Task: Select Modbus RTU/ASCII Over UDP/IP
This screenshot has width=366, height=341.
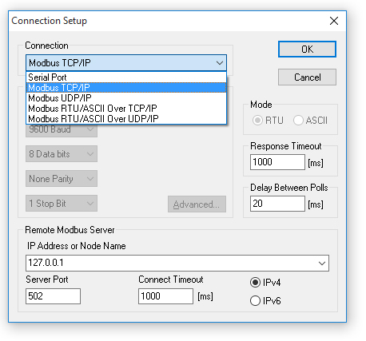Action: 126,119
